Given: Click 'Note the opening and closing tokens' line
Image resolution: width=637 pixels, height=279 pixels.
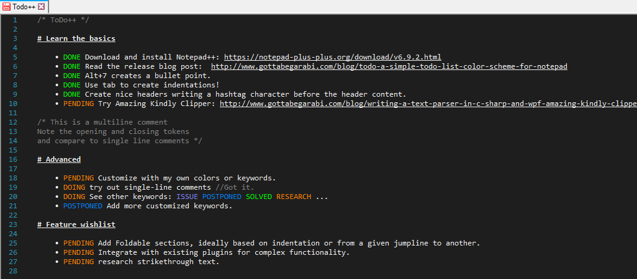Looking at the screenshot, I should pyautogui.click(x=113, y=131).
